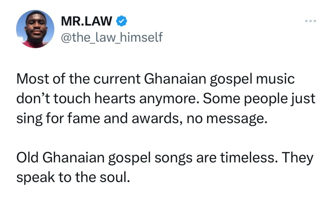Select the line starting "don't touch hearts"

[166, 99]
